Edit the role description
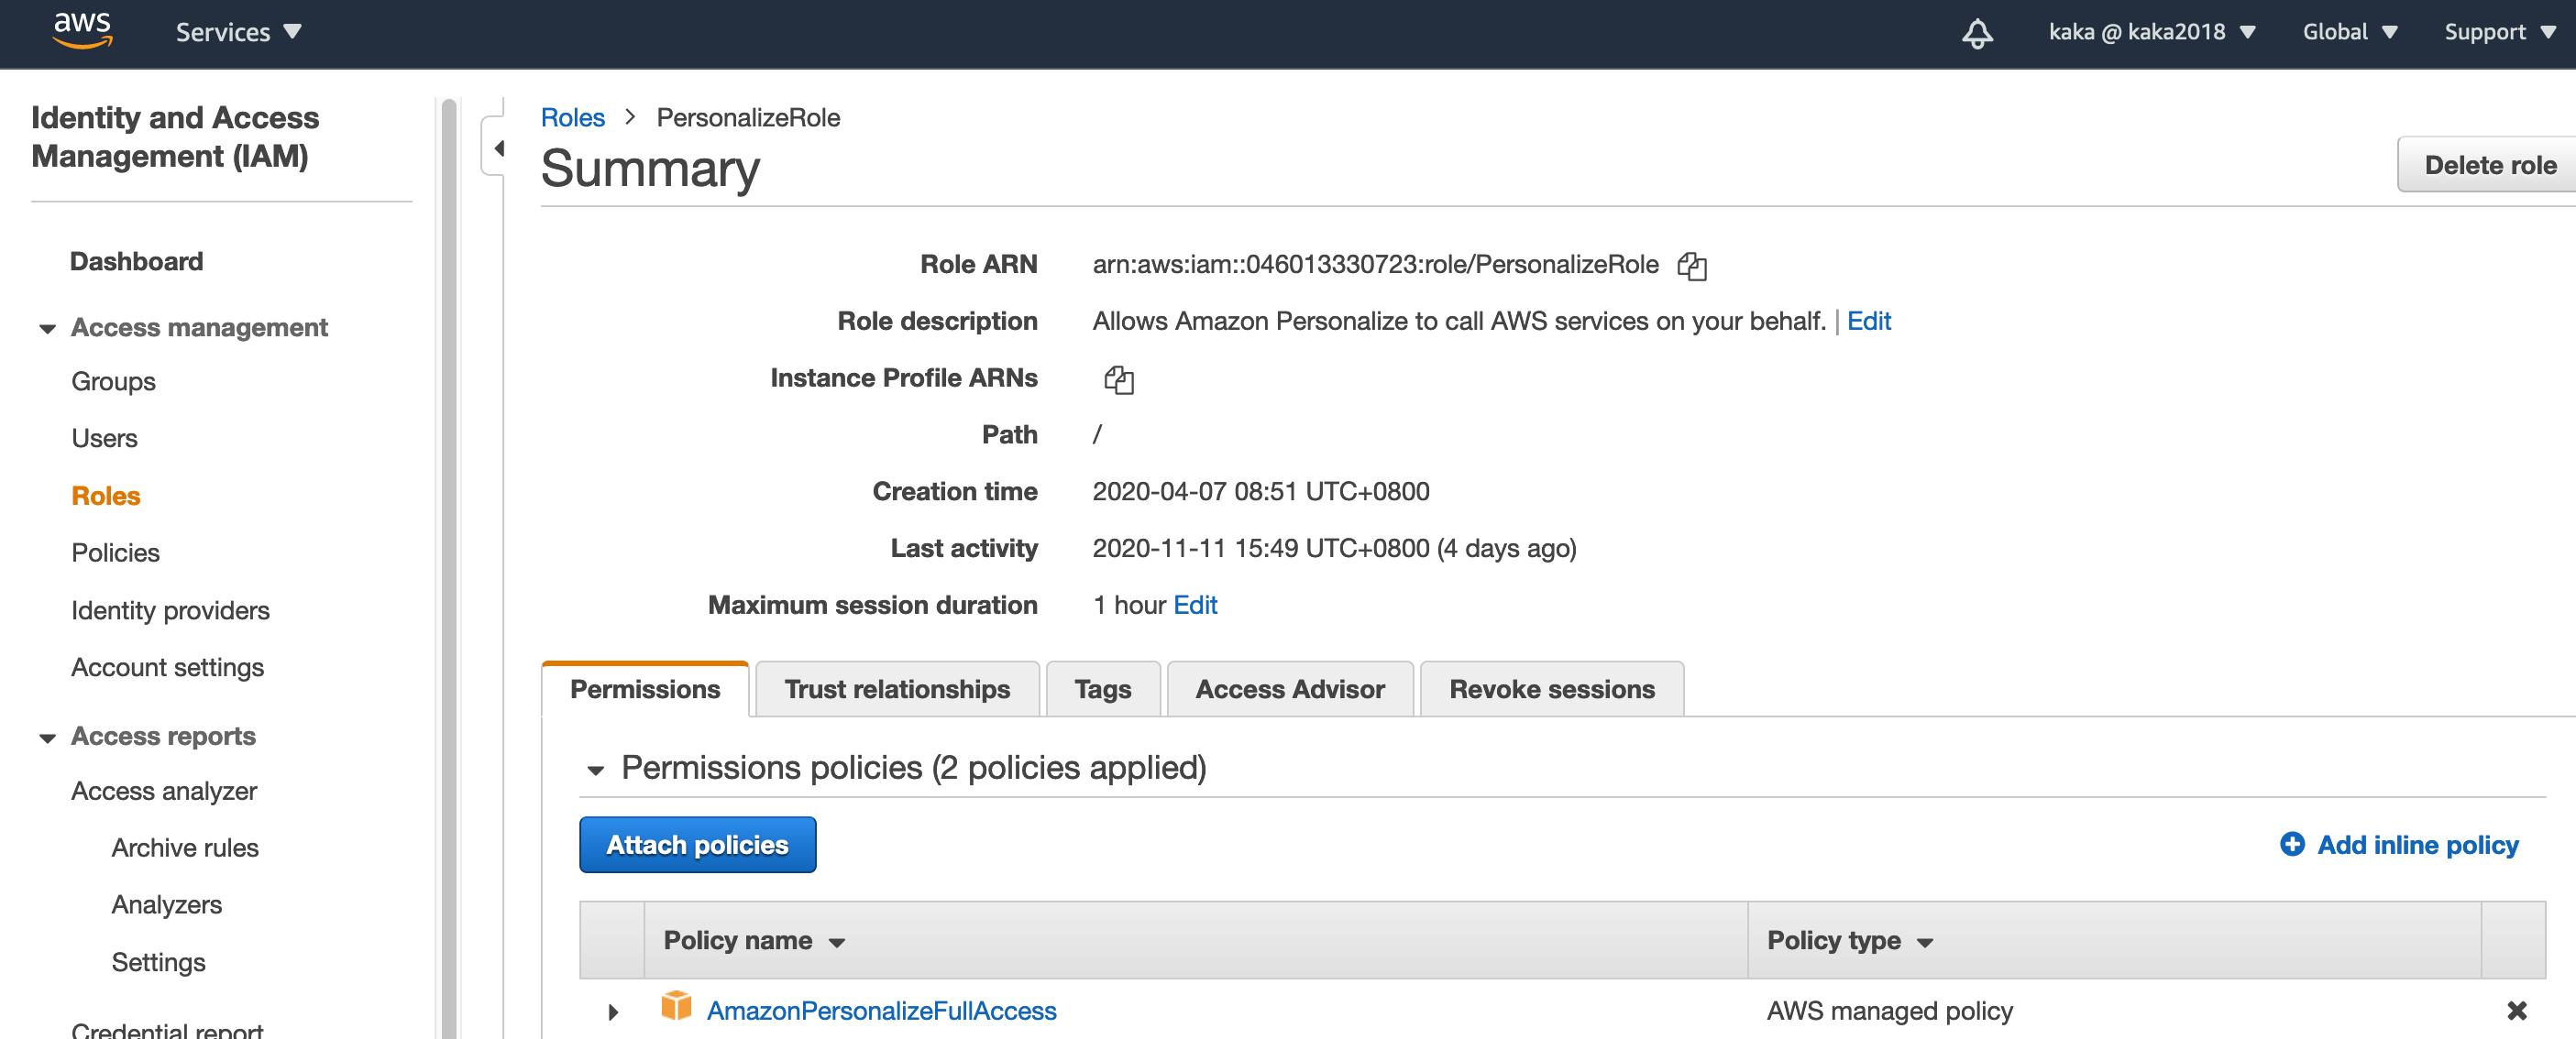 coord(1868,321)
